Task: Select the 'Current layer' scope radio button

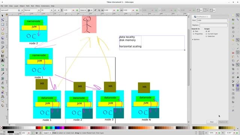Action: (x=206, y=34)
